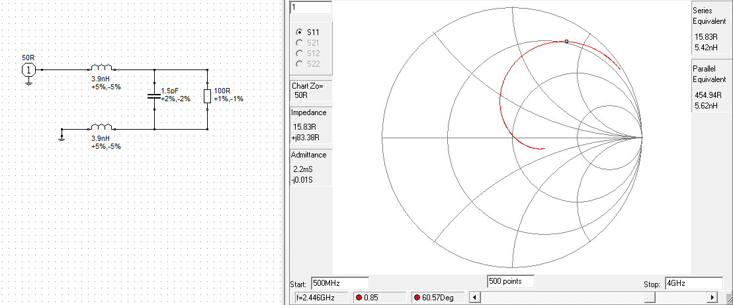Click the frequency scrollbar thumb

pyautogui.click(x=650, y=297)
